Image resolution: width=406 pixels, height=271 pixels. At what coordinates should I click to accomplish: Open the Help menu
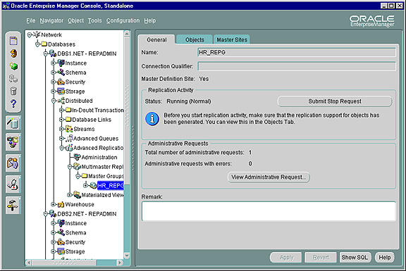150,20
